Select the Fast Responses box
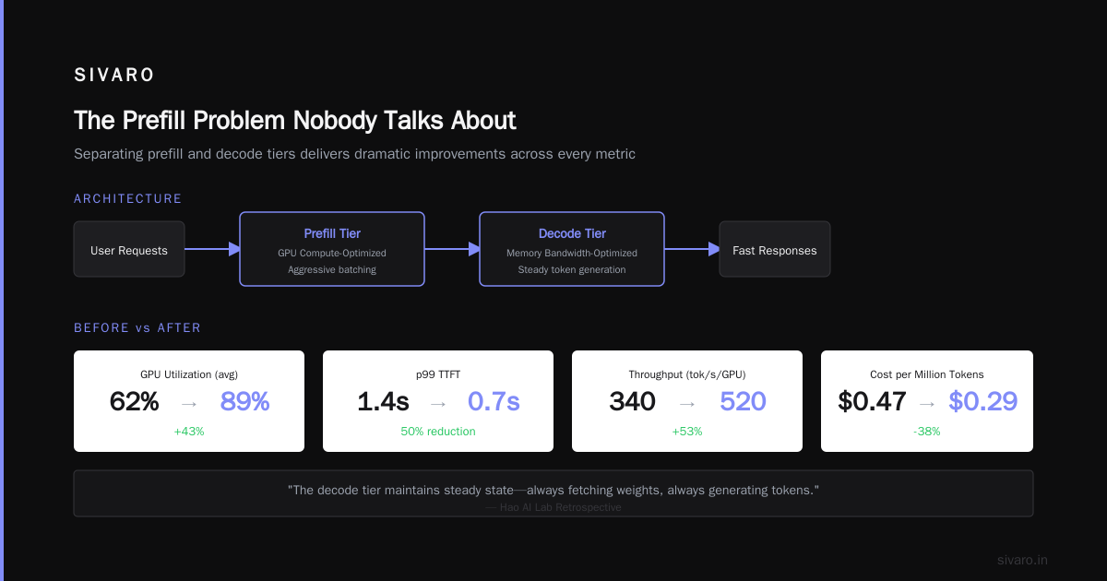Screen dimensions: 1107x581 775,249
